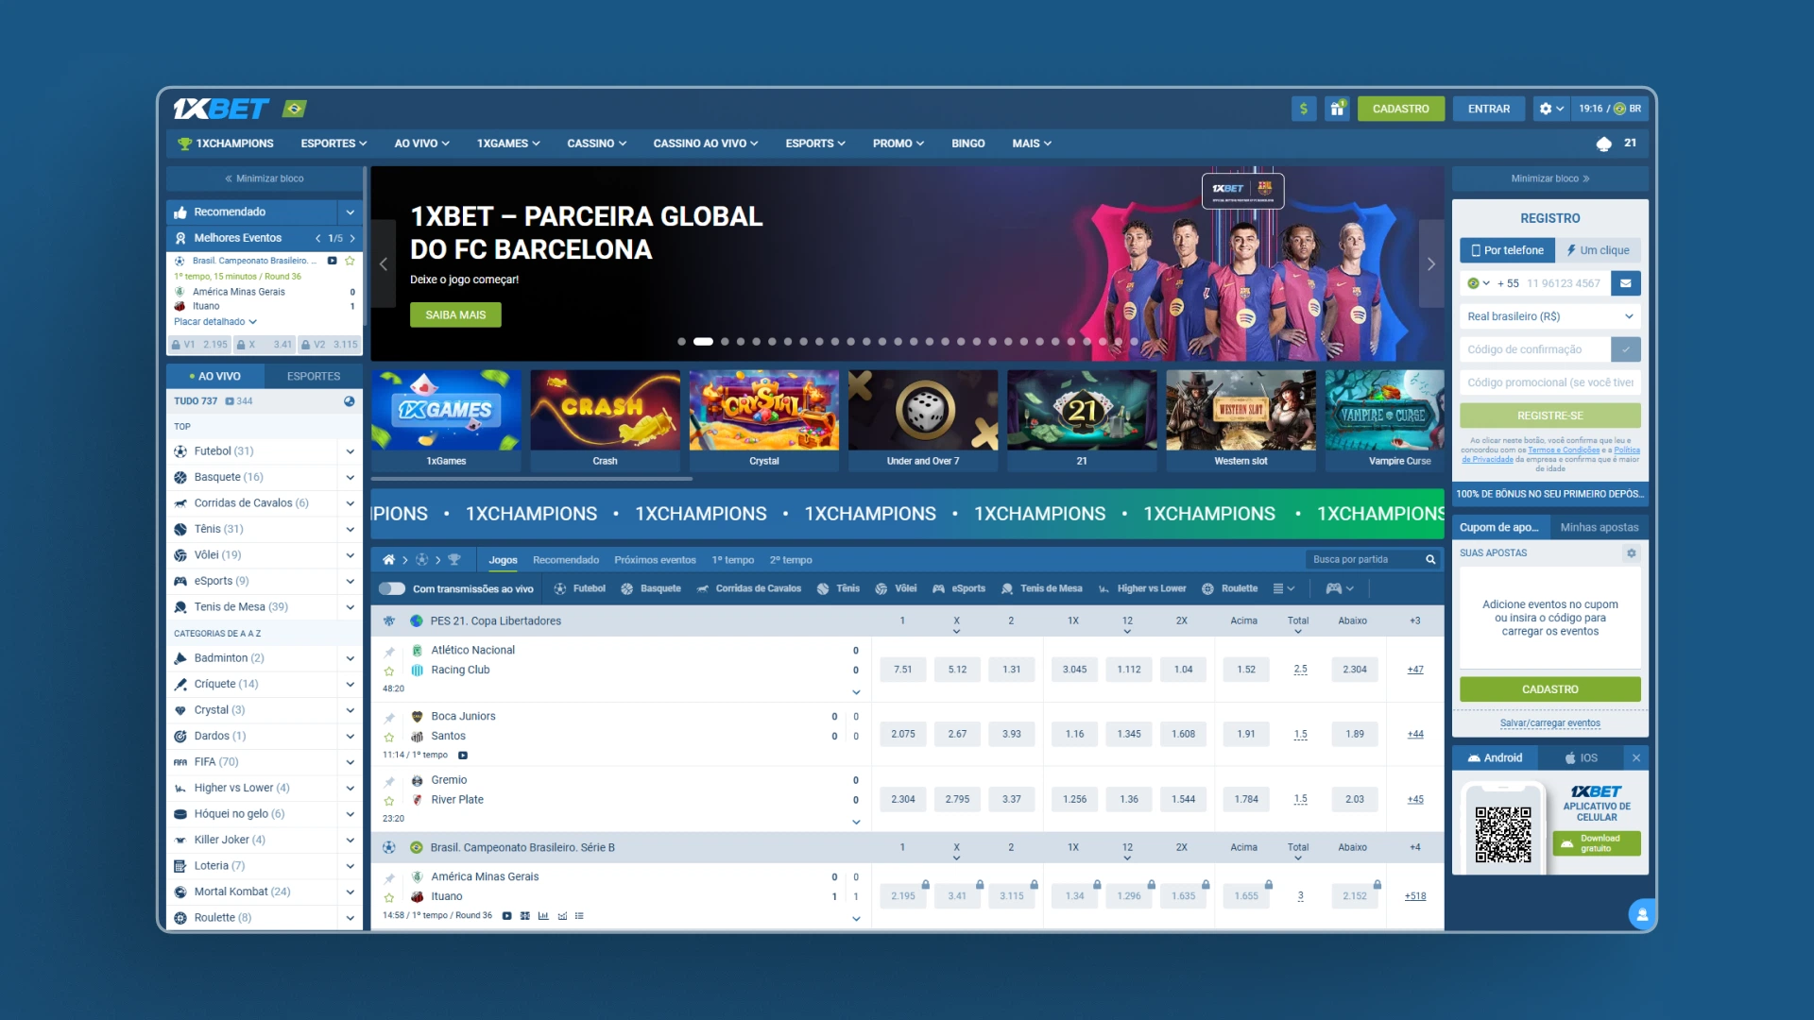Select Futebol sport filter
The height and width of the screenshot is (1020, 1814).
pos(579,588)
